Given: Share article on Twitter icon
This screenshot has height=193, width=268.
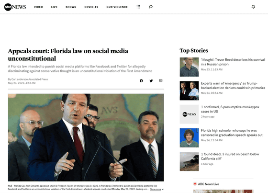Looking at the screenshot, I should (151, 81).
